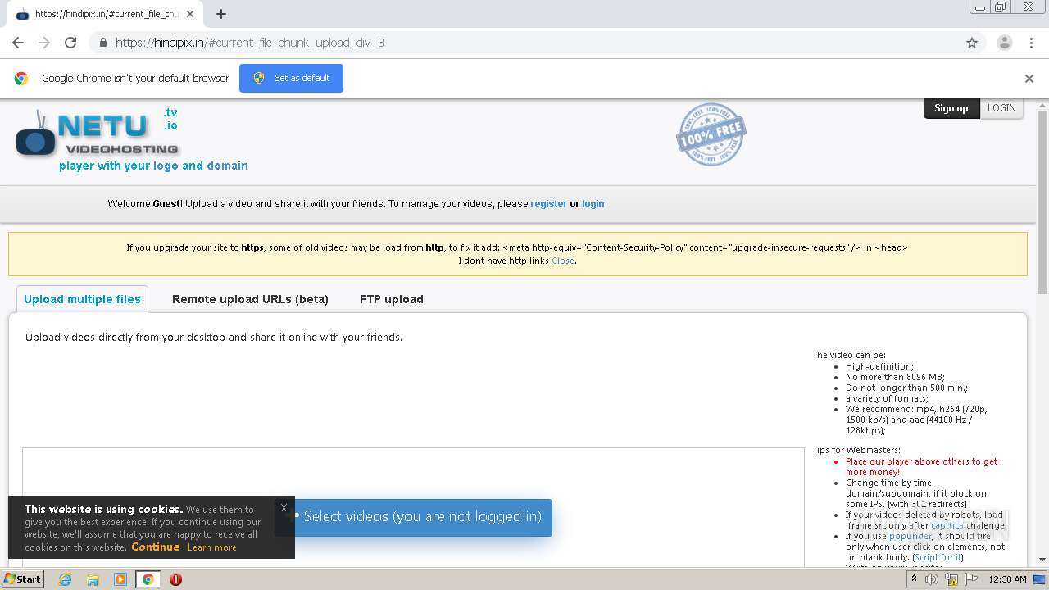Image resolution: width=1049 pixels, height=590 pixels.
Task: Click the Sign up button
Action: [951, 108]
